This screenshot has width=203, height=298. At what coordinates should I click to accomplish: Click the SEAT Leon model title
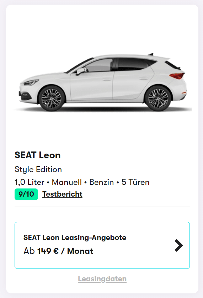tap(38, 155)
